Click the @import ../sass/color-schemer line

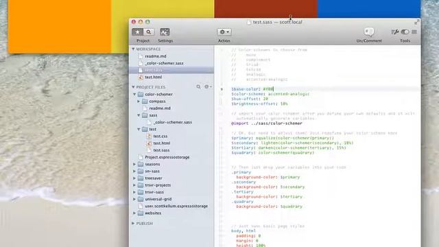(x=267, y=123)
